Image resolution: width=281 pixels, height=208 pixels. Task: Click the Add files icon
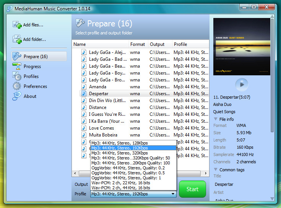pyautogui.click(x=17, y=25)
